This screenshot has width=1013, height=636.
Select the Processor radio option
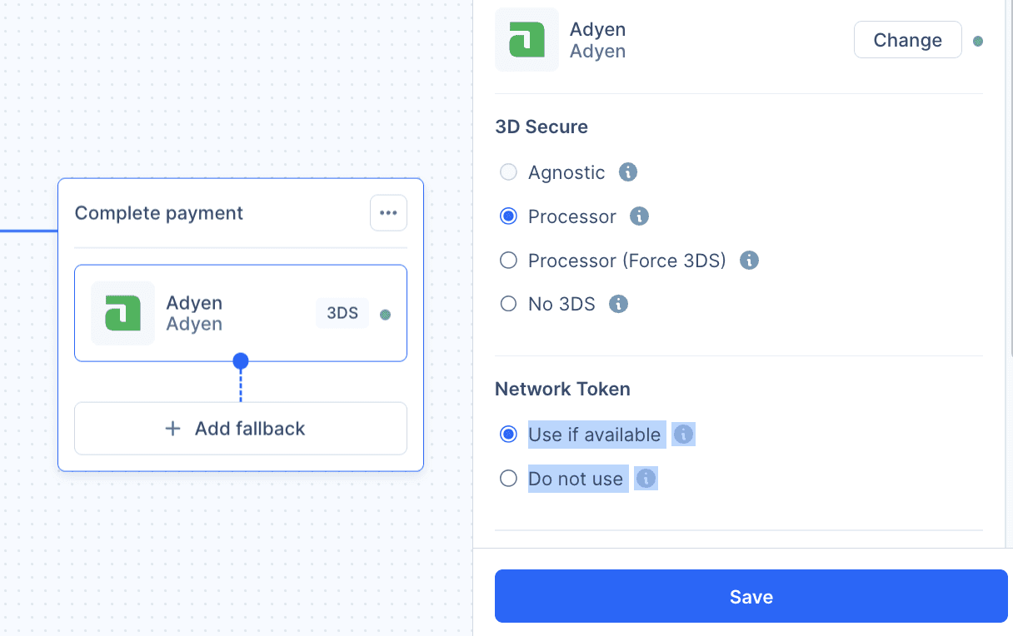click(x=508, y=216)
